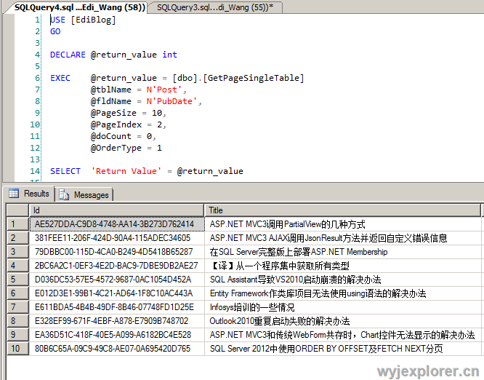This screenshot has height=380, width=484.
Task: Click the Results grid icon
Action: point(14,193)
